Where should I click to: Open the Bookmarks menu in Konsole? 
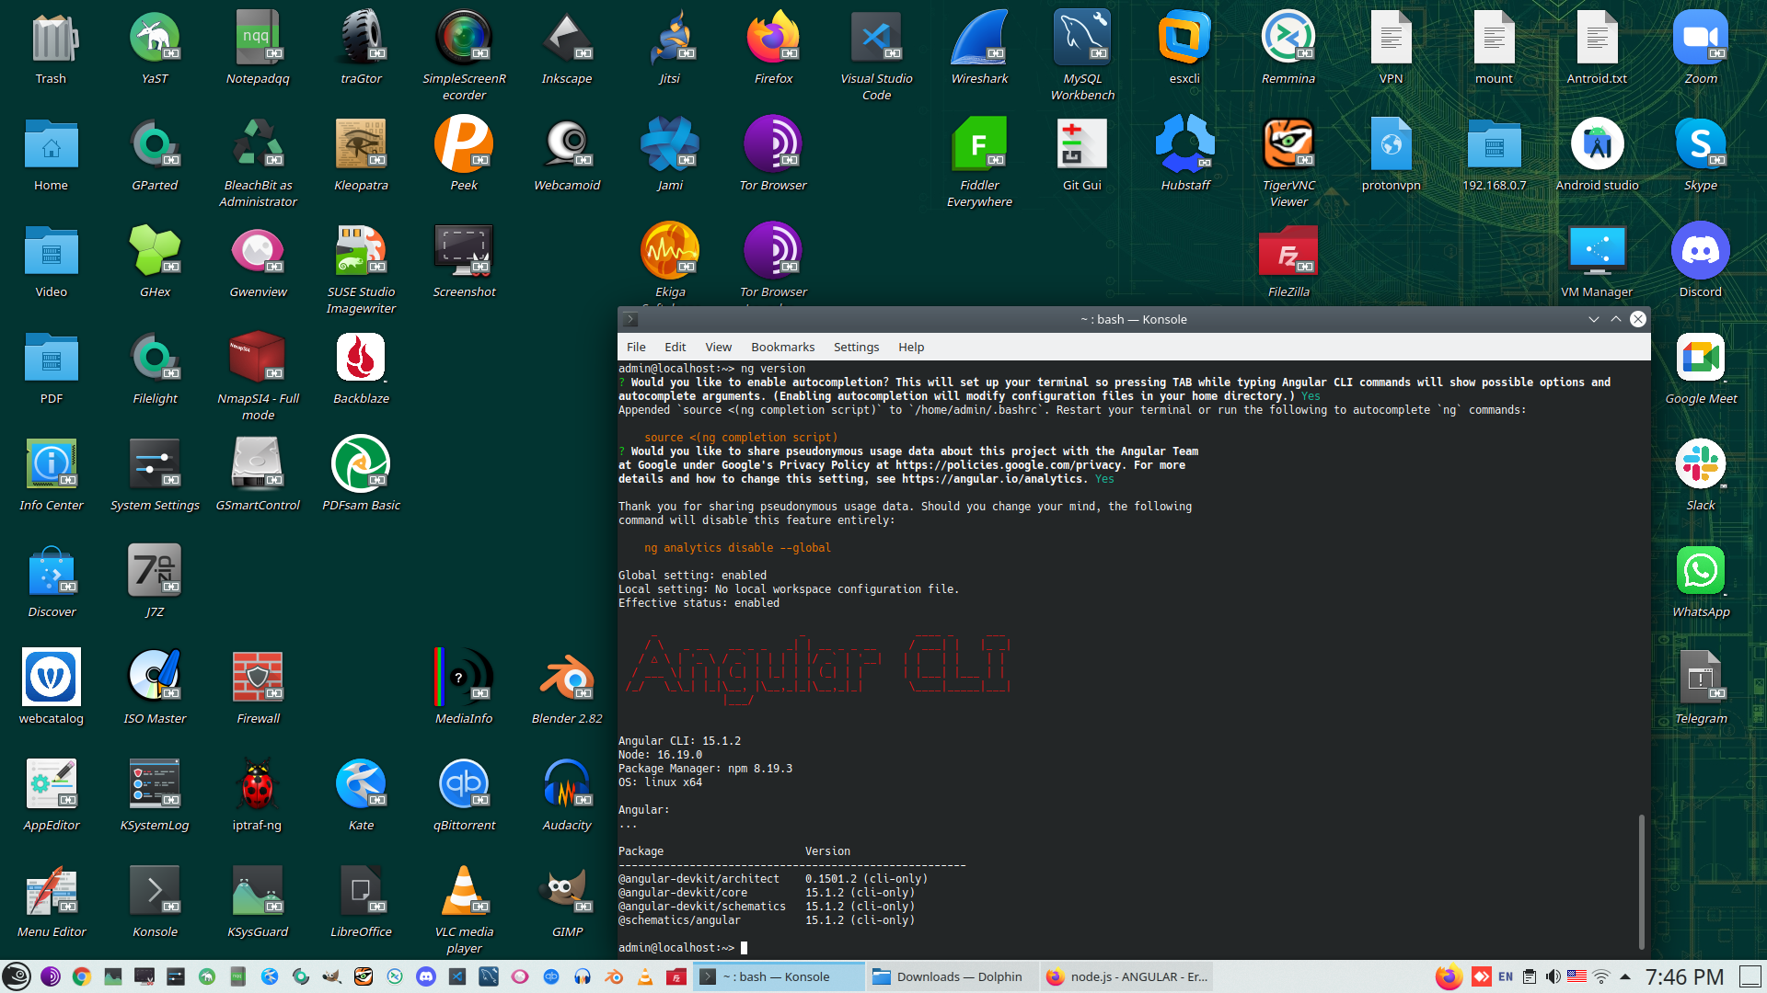(x=782, y=347)
